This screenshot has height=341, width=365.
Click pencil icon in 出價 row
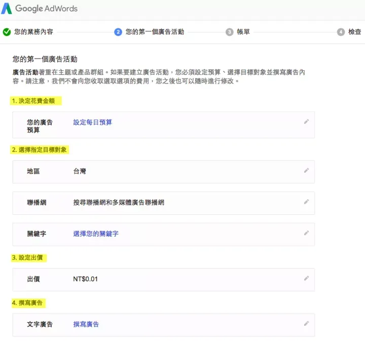[x=306, y=278]
